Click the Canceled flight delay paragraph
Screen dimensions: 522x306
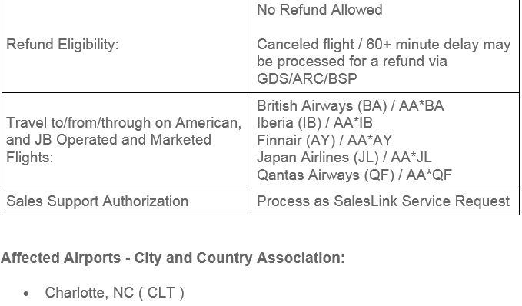(x=384, y=62)
